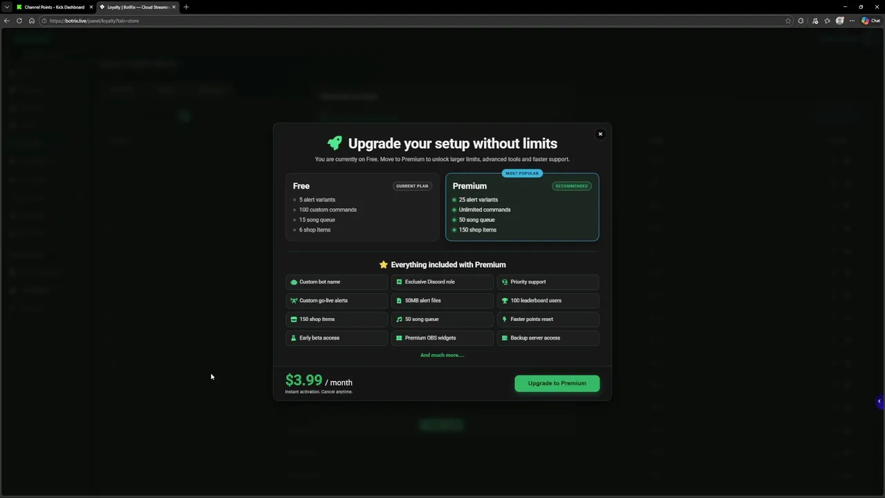Click '25 alert variants' in Premium list
Image resolution: width=885 pixels, height=498 pixels.
(x=478, y=200)
